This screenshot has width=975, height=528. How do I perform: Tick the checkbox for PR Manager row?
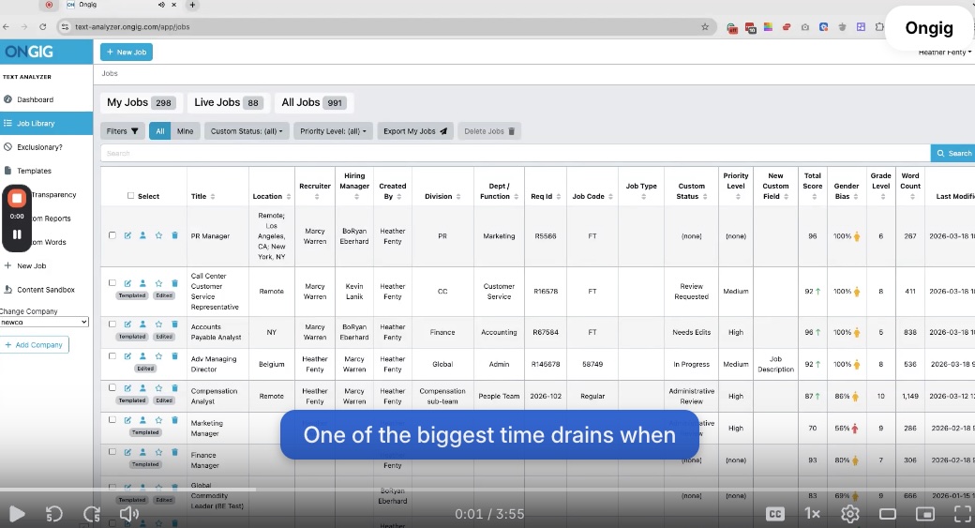(x=112, y=235)
